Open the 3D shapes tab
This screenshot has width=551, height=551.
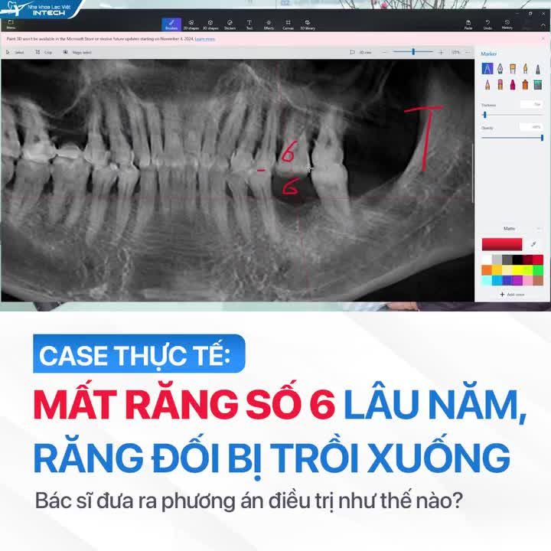[210, 24]
